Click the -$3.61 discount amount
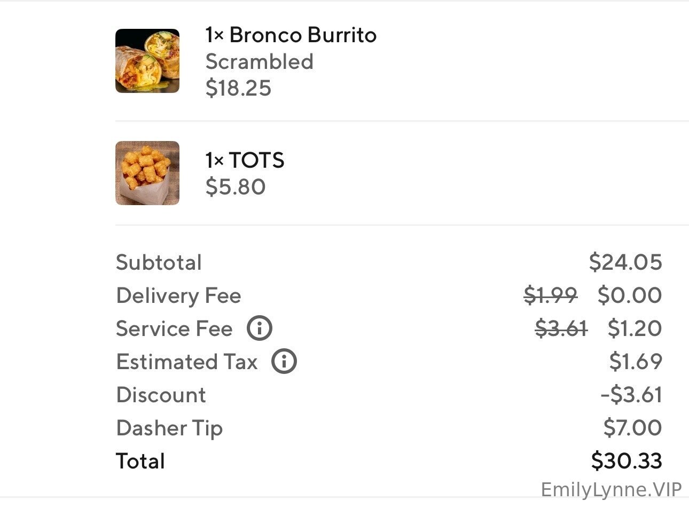This screenshot has width=689, height=508. tap(631, 395)
